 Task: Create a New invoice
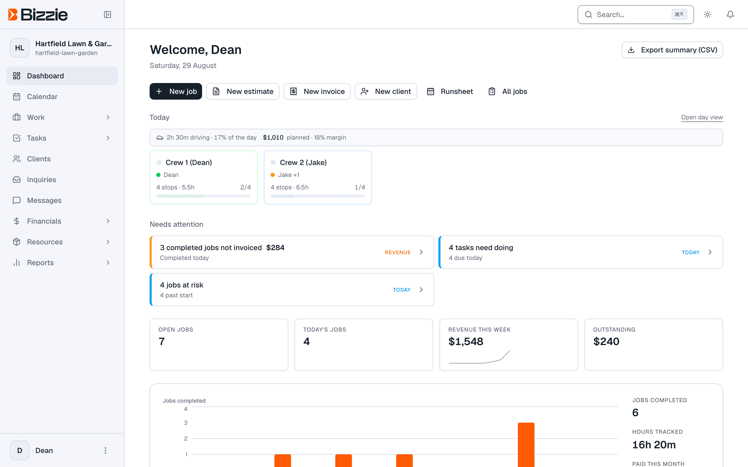[x=317, y=91]
